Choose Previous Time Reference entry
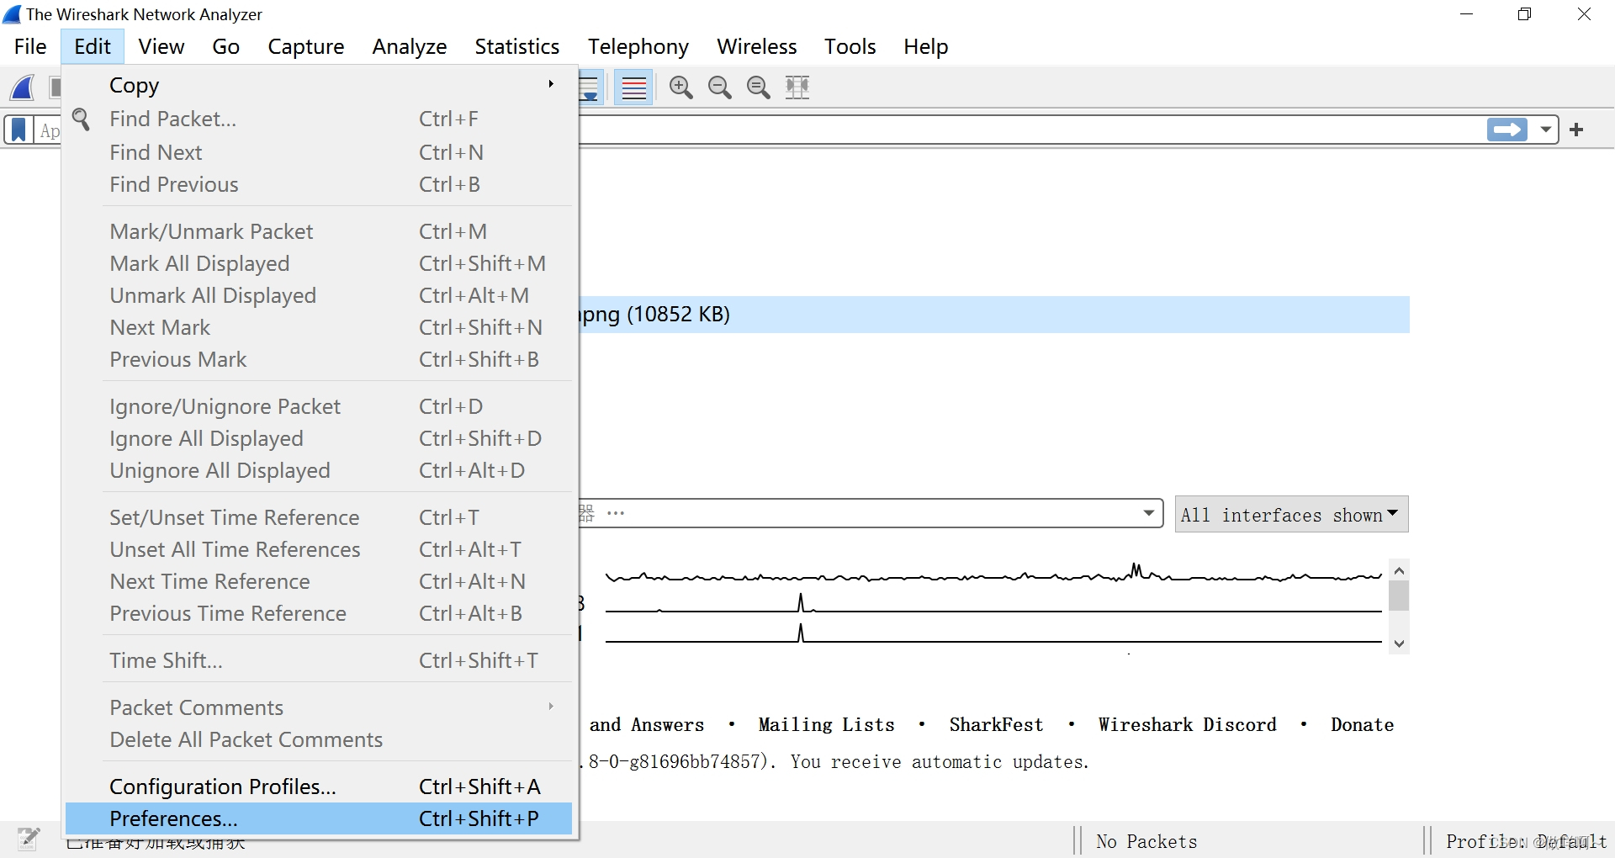This screenshot has height=858, width=1615. (x=319, y=613)
